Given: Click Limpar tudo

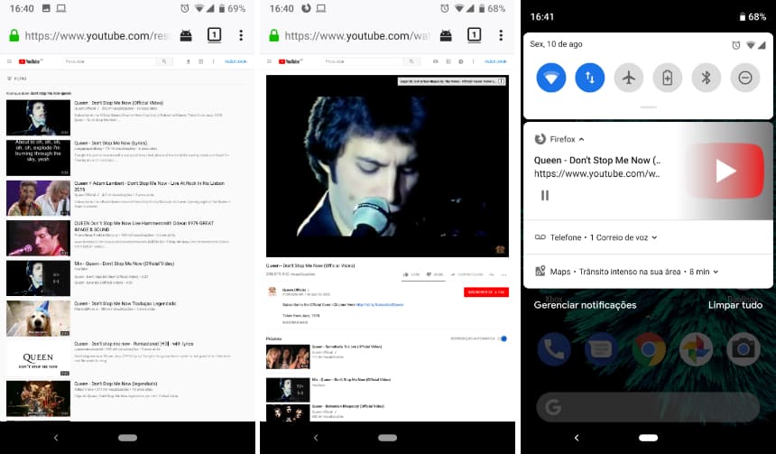Looking at the screenshot, I should (734, 305).
